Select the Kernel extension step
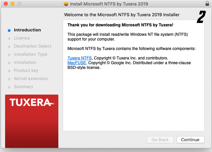 tap(31, 78)
